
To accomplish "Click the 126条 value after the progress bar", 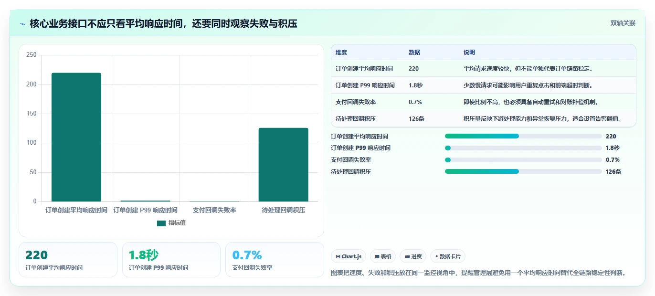I will tap(613, 172).
